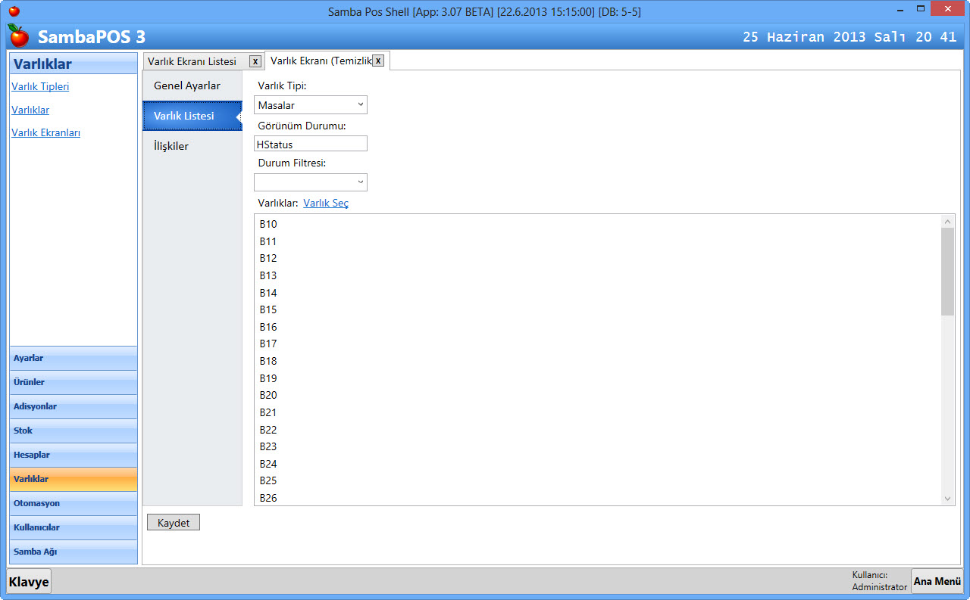Close the Varlık Ekranı (Temizlik) tab
Image resolution: width=970 pixels, height=600 pixels.
[377, 61]
